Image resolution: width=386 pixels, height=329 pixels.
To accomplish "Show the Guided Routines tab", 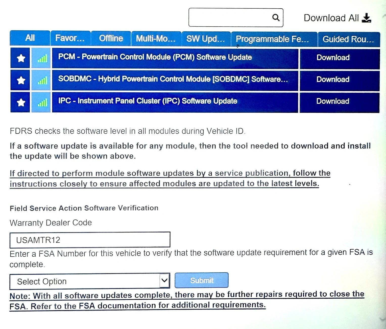I will point(348,39).
